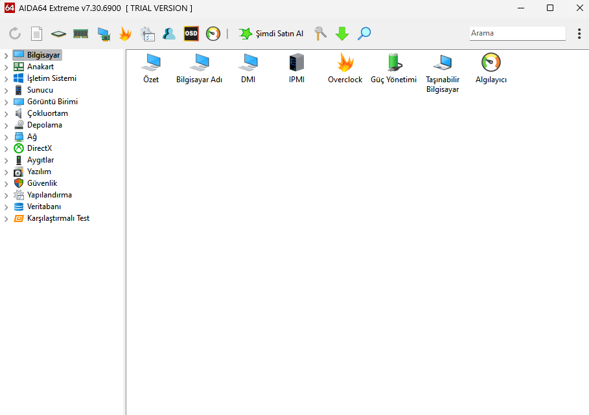Open the memory RAM benchmark toolbar icon
Image resolution: width=589 pixels, height=415 pixels.
tap(81, 34)
